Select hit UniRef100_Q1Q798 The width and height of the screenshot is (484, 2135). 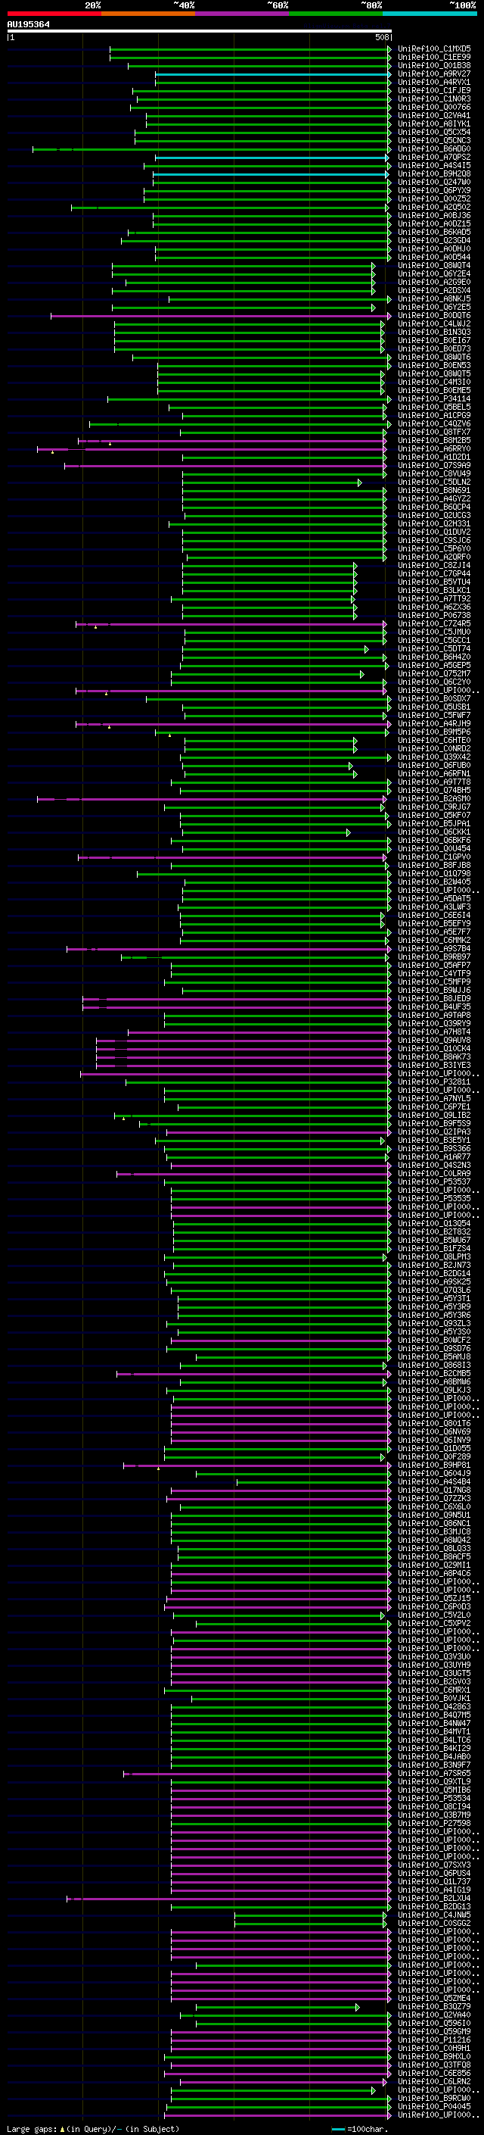coord(434,873)
